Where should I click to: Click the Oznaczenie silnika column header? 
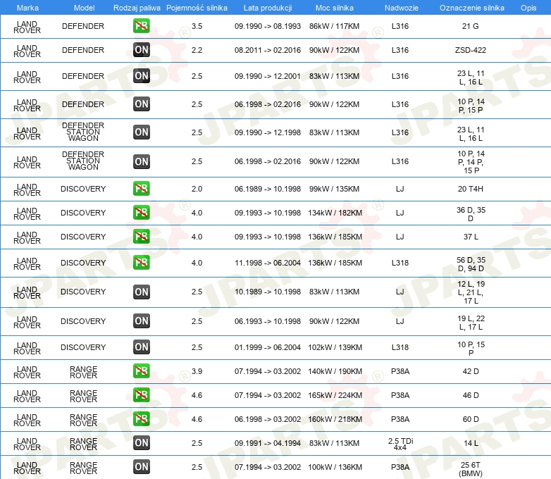tap(471, 7)
